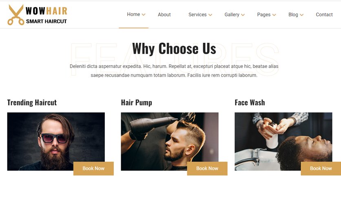Expand the Home menu chevron

tap(144, 15)
